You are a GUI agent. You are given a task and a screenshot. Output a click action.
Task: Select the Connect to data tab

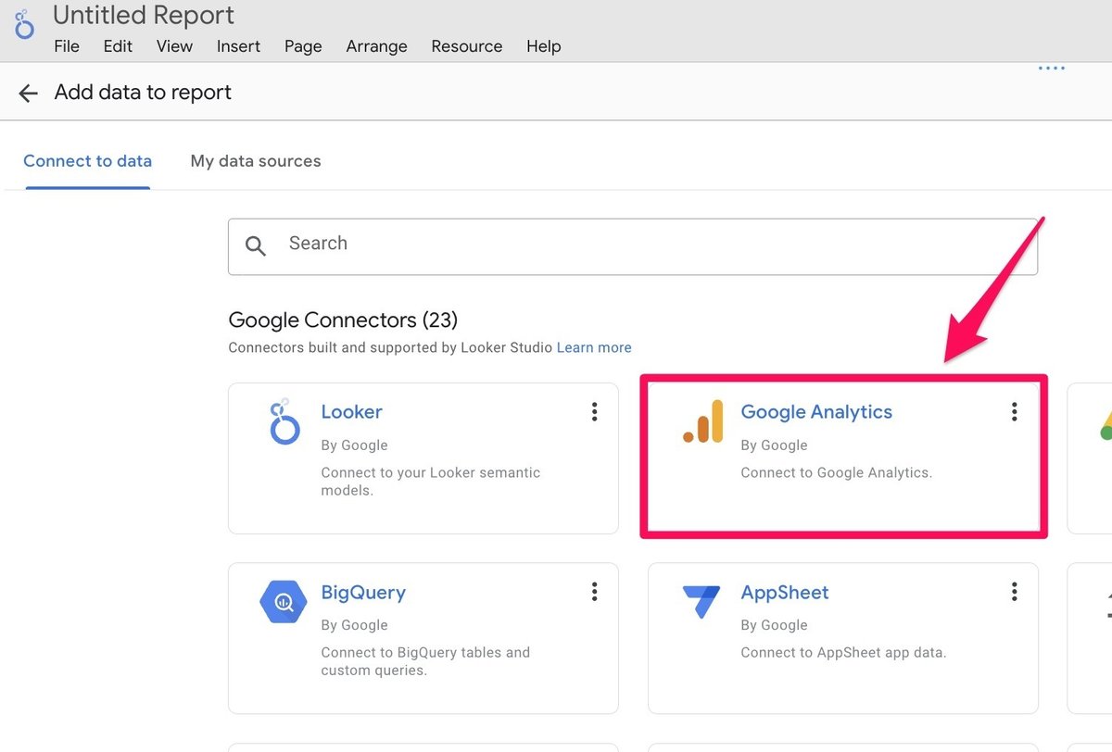click(87, 161)
